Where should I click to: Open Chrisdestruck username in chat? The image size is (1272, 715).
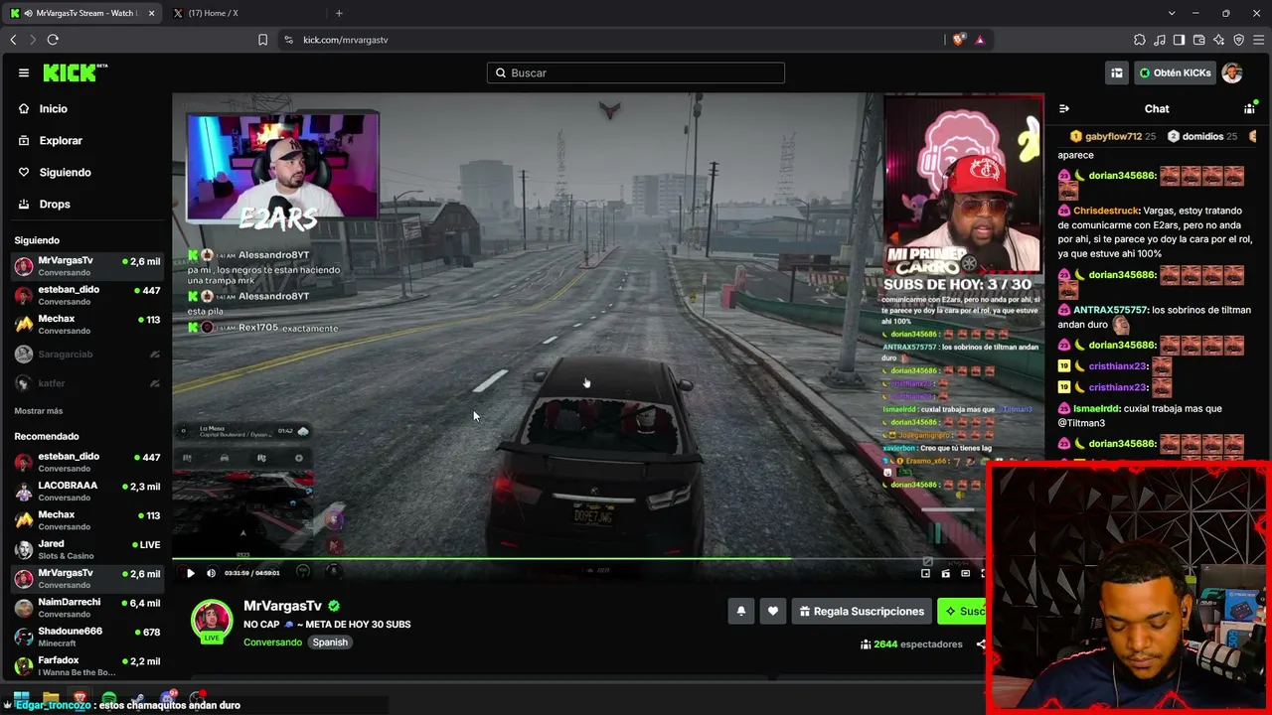click(1105, 211)
